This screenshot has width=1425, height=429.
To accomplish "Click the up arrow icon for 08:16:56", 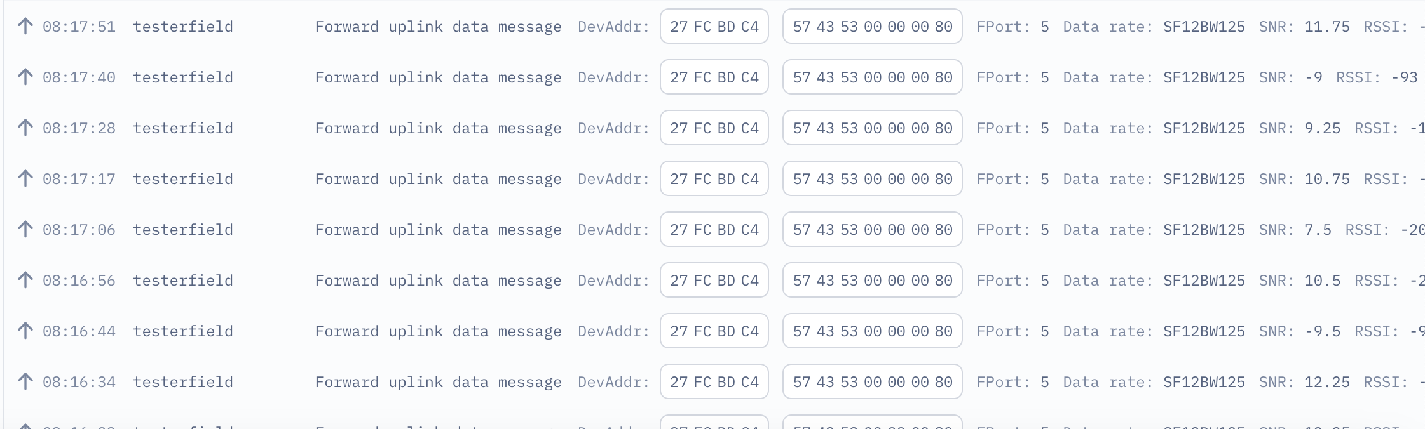I will tap(25, 280).
